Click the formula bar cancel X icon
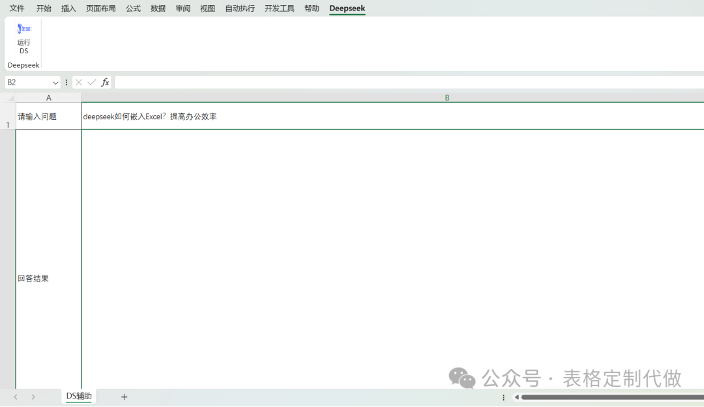Screen dimensions: 704x407 [79, 82]
